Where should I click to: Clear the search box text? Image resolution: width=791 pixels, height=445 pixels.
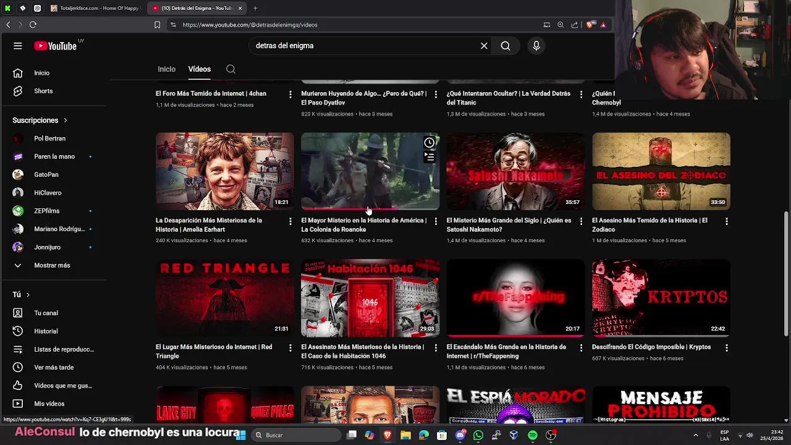click(x=484, y=46)
